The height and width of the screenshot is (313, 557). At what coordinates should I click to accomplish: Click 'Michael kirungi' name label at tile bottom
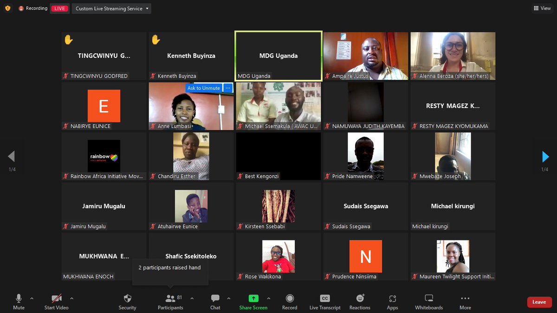(x=430, y=226)
